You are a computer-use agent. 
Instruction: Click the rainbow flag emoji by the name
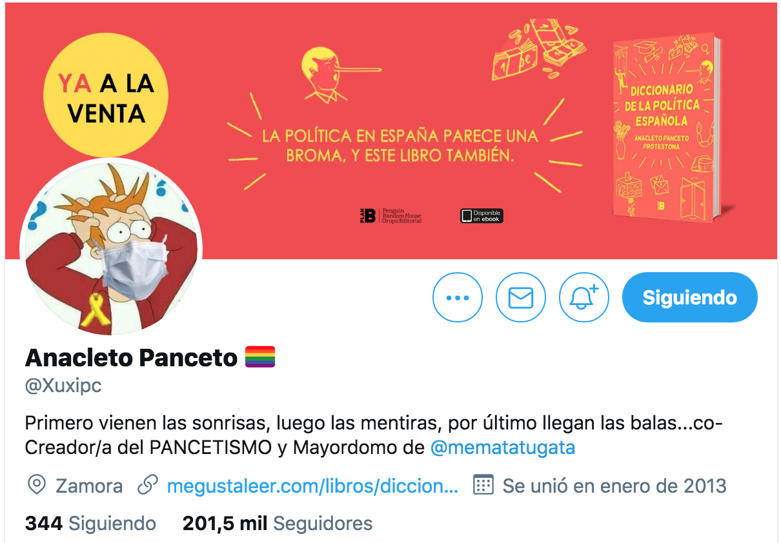(x=260, y=357)
